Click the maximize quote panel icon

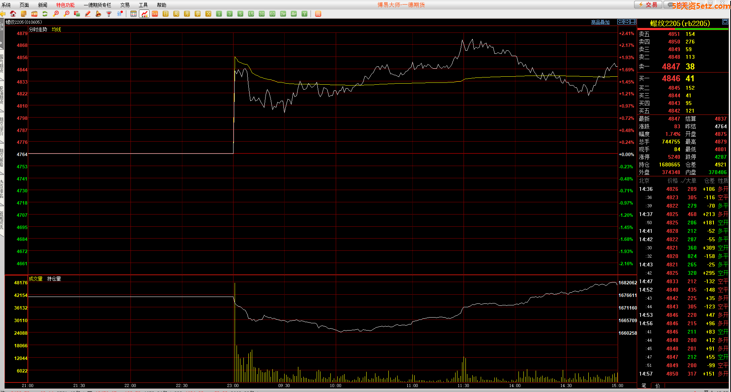click(725, 22)
